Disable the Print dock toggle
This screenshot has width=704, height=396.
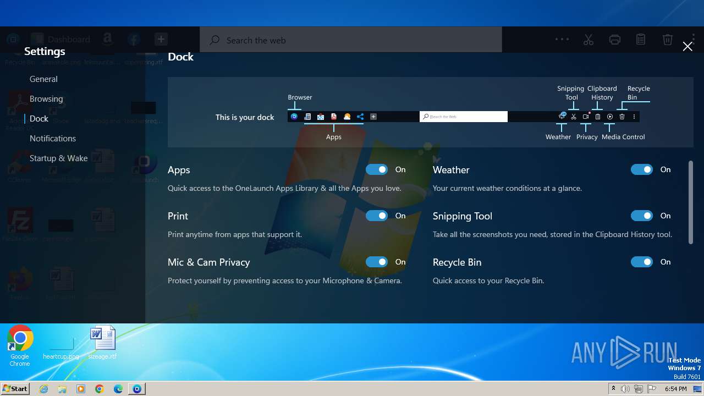pos(377,216)
